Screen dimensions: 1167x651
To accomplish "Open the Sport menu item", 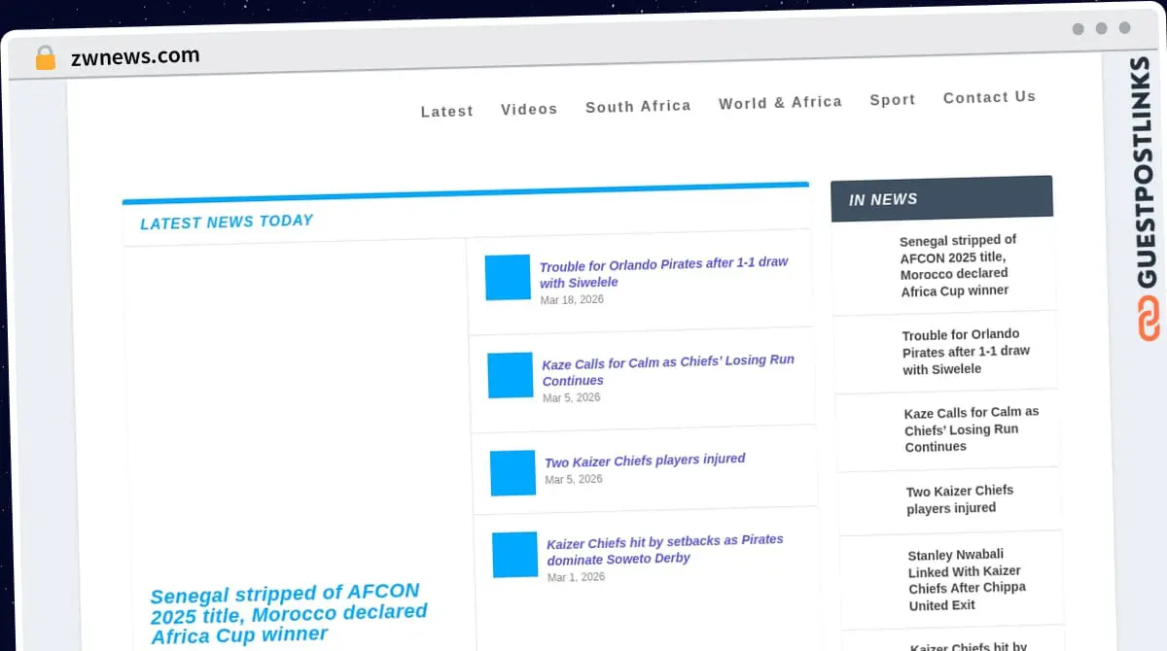I will (x=893, y=100).
